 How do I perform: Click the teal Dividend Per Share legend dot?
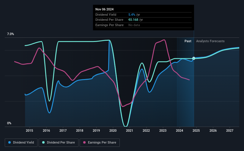(x=43, y=142)
